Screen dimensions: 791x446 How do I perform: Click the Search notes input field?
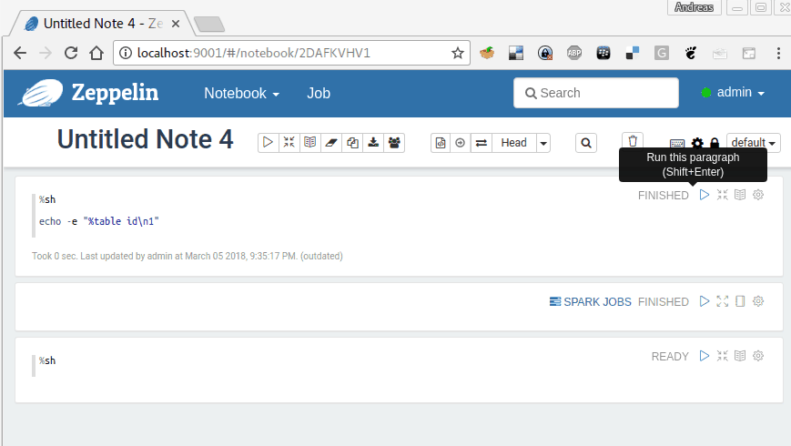coord(596,93)
